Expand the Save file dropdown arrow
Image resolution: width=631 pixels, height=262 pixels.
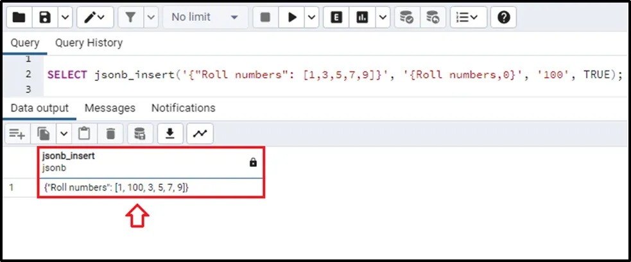(65, 17)
